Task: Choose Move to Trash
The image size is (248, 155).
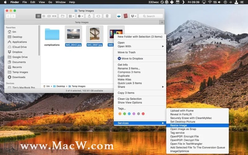Action: coord(140,52)
